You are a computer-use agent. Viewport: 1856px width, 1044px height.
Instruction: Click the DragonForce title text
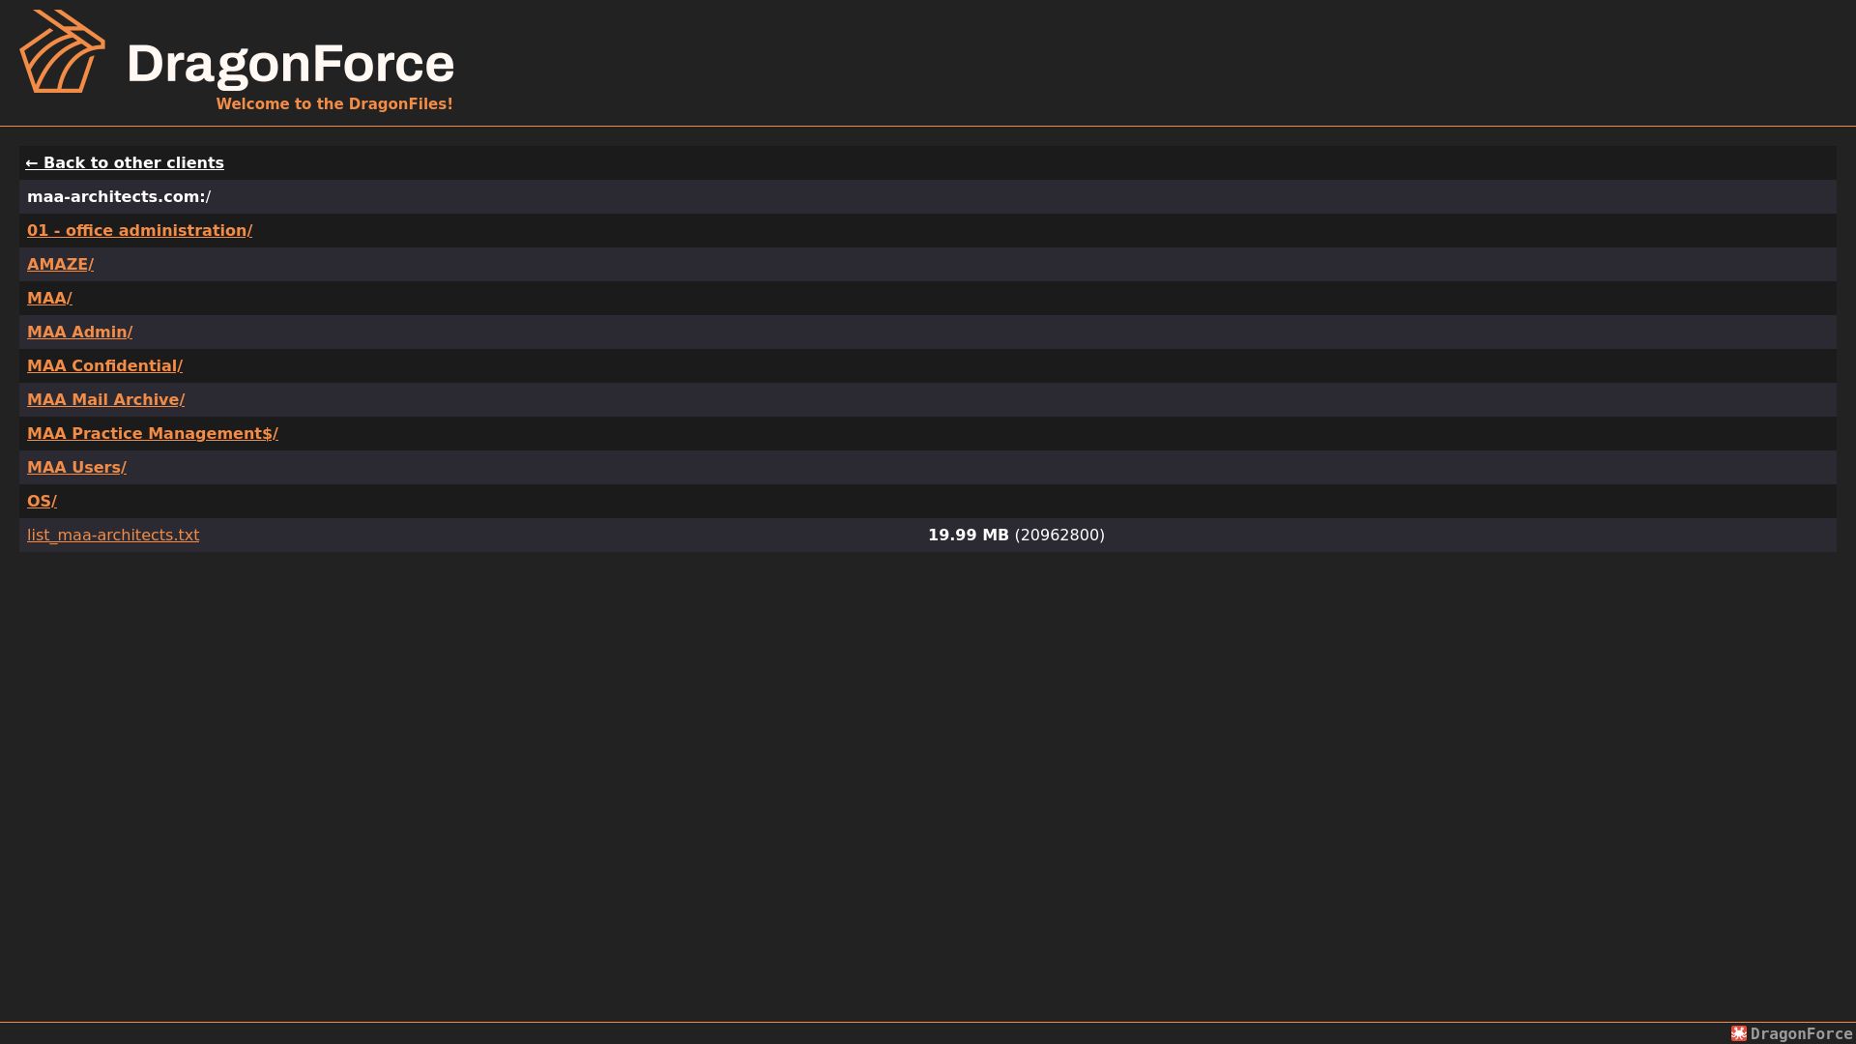point(290,64)
